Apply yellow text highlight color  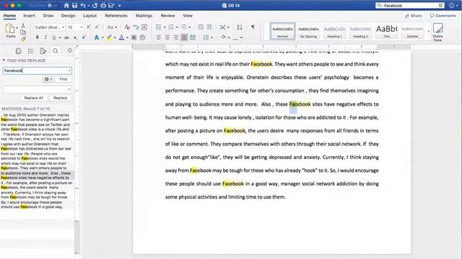[109, 37]
